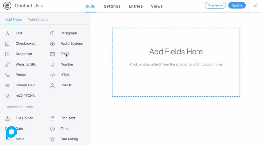This screenshot has width=261, height=145.
Task: Open the Field Options tab
Action: 38,20
